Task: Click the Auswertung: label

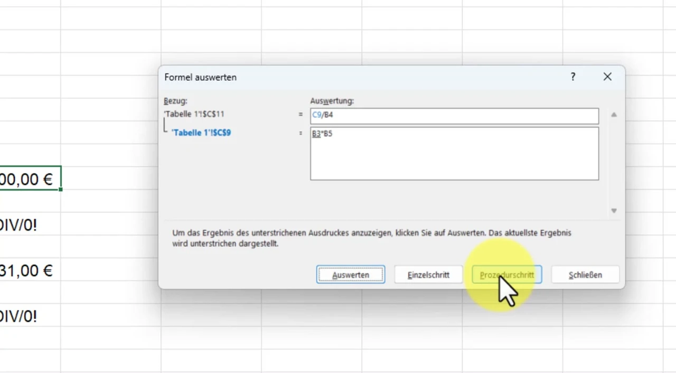Action: [332, 101]
